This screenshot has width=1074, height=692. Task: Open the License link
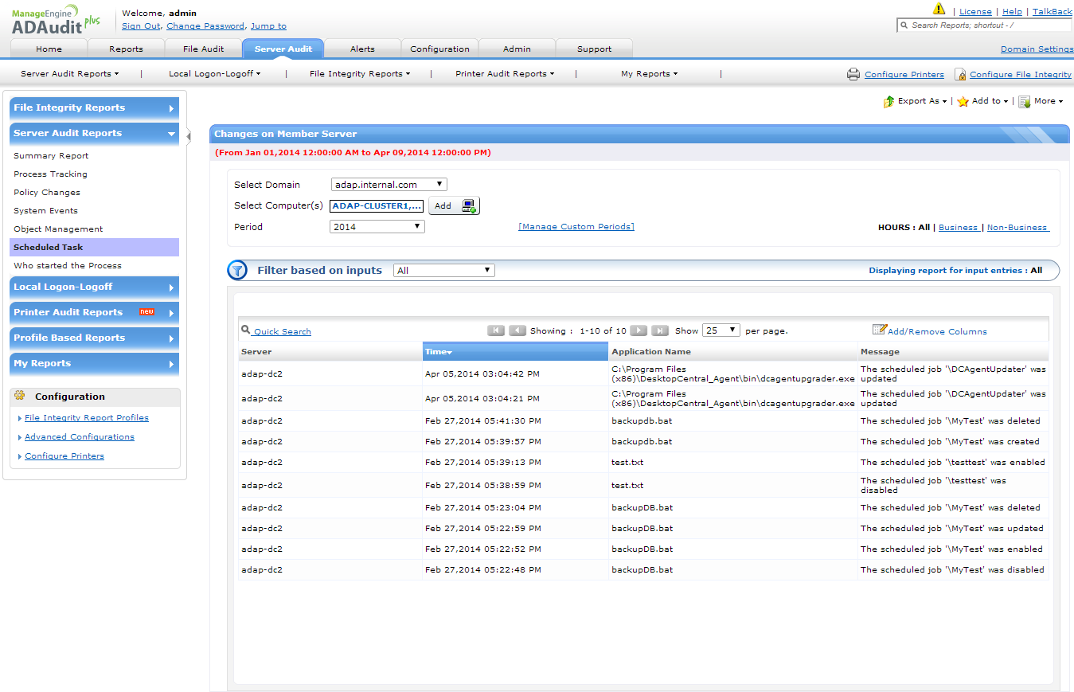tap(975, 12)
